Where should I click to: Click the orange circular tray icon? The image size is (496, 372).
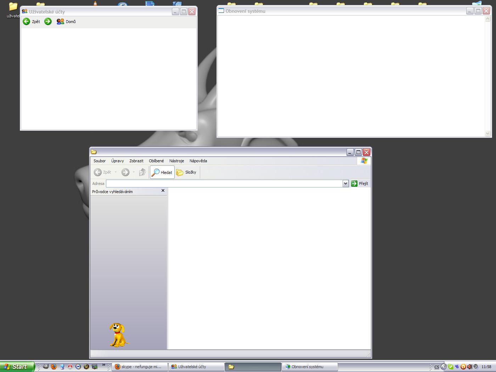click(463, 367)
